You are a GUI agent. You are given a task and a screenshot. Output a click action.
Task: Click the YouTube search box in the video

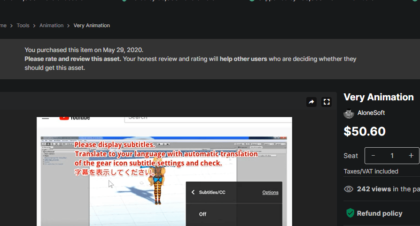tap(207, 118)
